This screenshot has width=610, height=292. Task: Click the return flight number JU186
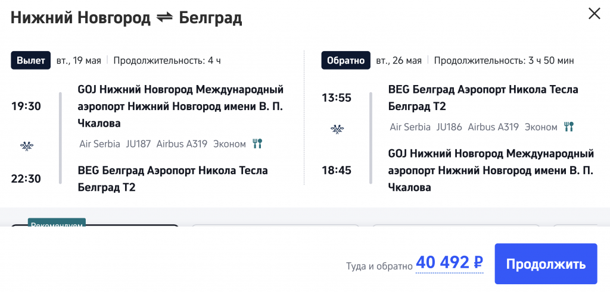pos(449,127)
